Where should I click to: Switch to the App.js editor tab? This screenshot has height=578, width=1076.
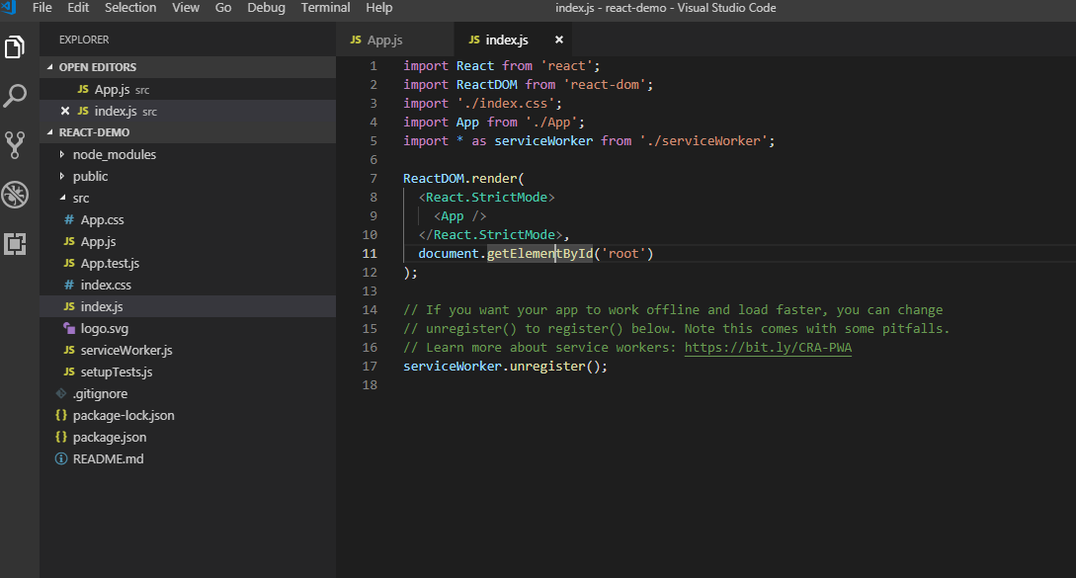pos(395,40)
